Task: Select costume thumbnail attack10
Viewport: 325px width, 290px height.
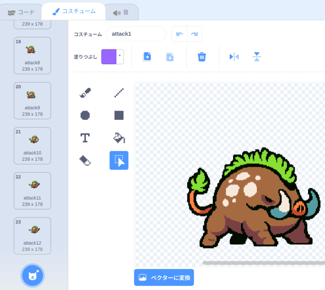Action: 32,146
